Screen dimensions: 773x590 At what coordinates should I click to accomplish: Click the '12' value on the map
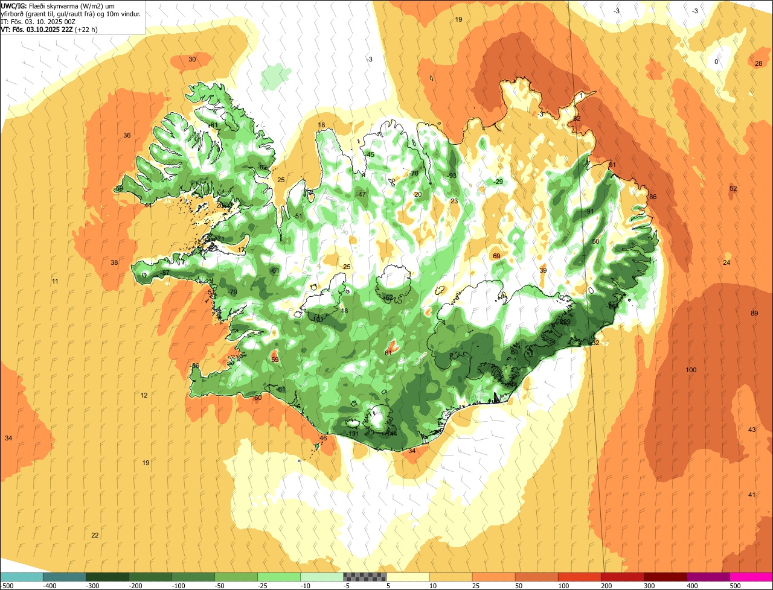[x=144, y=395]
